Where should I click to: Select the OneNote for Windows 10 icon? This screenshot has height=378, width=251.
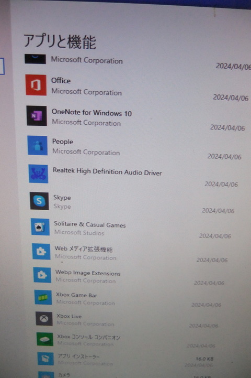click(37, 116)
